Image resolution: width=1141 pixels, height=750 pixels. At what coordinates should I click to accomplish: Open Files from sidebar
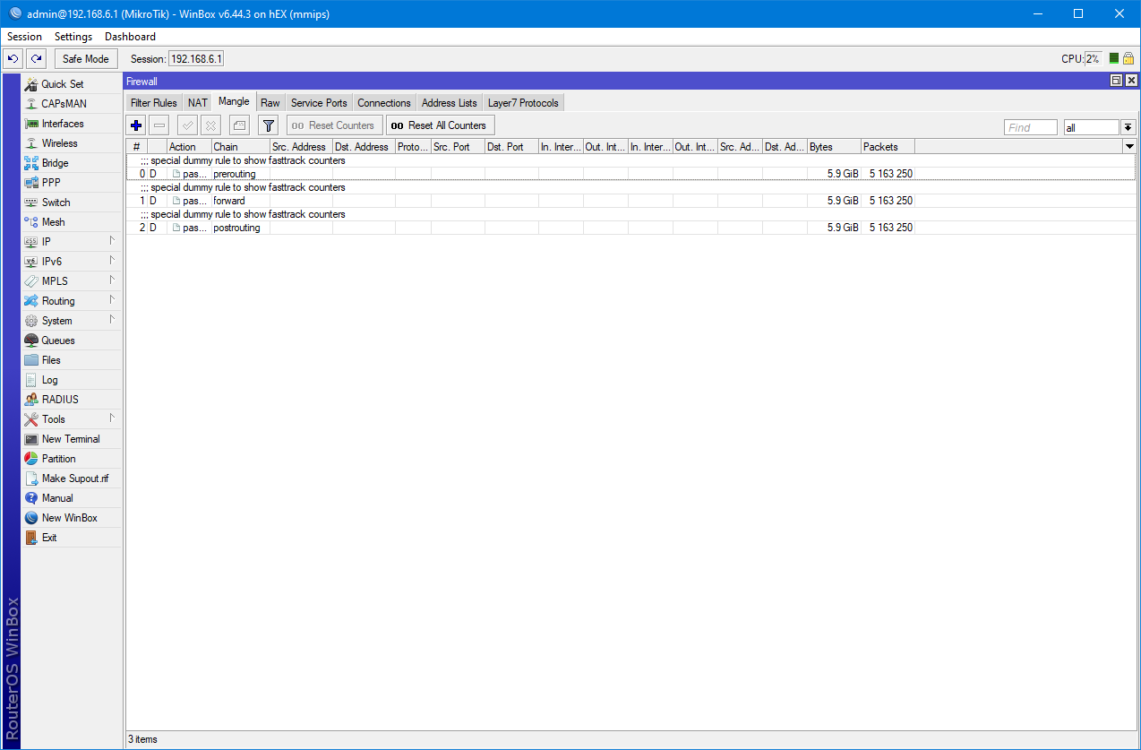72,360
